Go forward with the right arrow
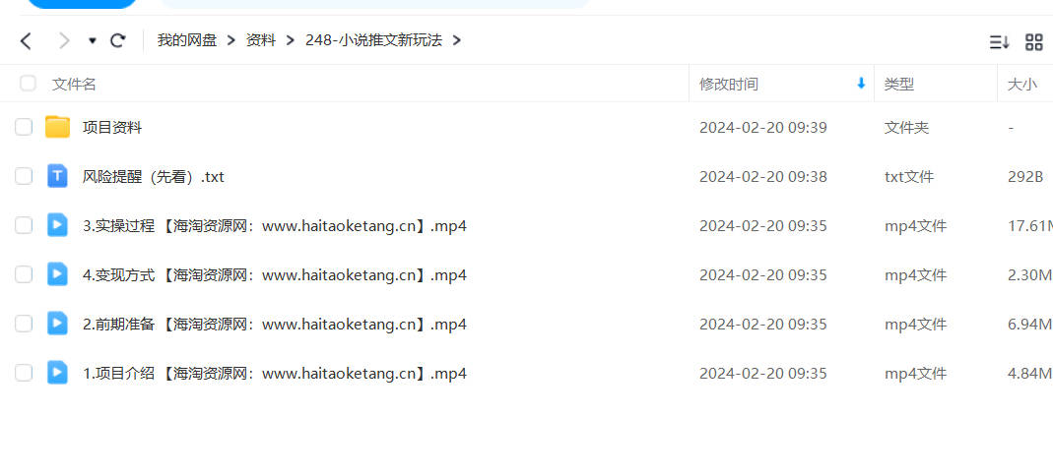Viewport: 1053px width, 476px height. tap(64, 41)
